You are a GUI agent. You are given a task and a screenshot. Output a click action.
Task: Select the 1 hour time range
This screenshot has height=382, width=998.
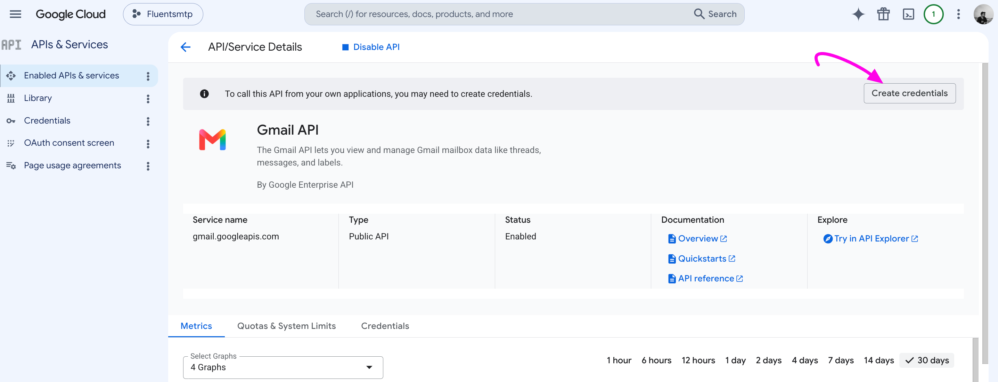619,360
